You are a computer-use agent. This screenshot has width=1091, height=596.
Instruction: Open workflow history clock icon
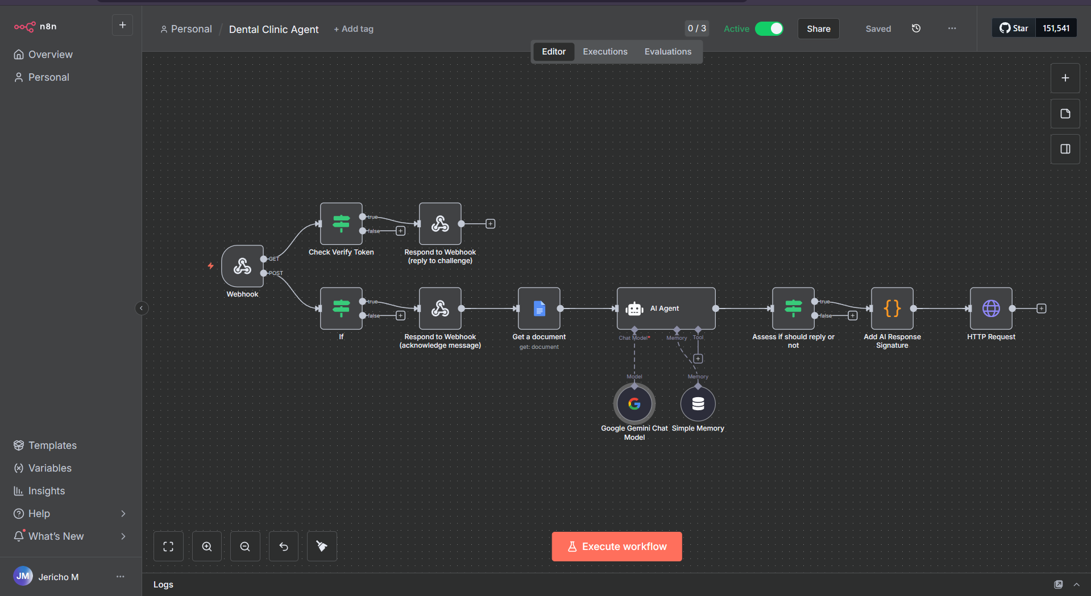tap(916, 28)
